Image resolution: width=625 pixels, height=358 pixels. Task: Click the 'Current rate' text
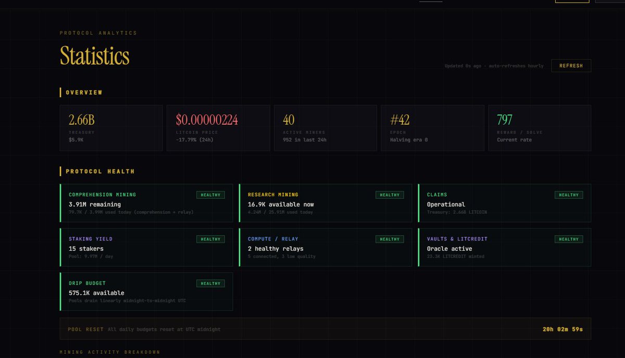[514, 140]
